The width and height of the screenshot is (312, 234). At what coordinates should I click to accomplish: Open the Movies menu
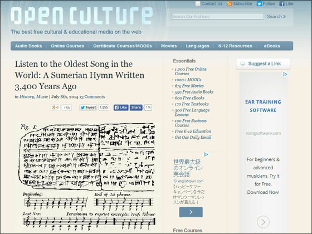(169, 46)
